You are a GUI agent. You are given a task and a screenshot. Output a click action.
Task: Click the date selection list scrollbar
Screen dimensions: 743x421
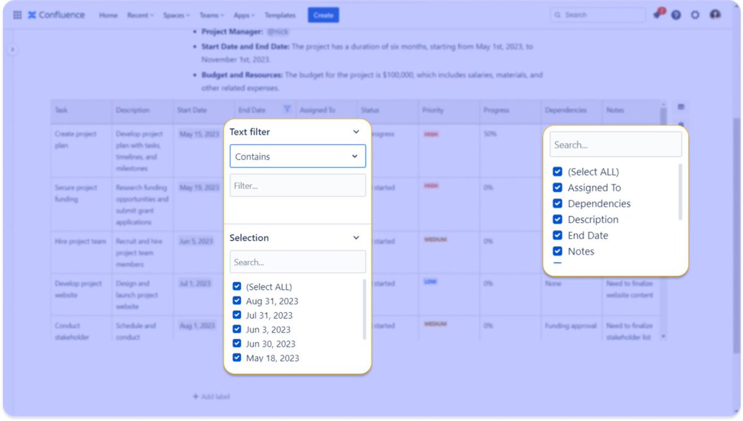(364, 309)
